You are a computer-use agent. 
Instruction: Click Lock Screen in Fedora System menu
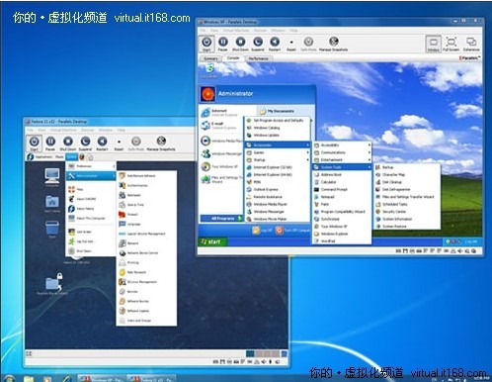pos(91,232)
